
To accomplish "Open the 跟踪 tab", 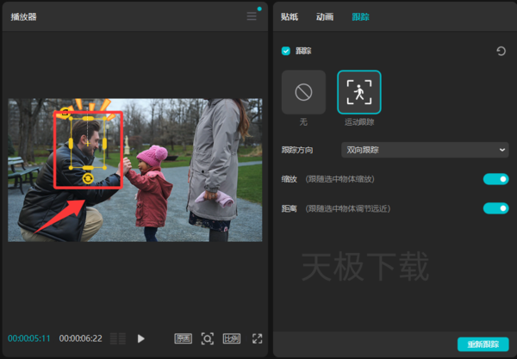I will [x=360, y=17].
